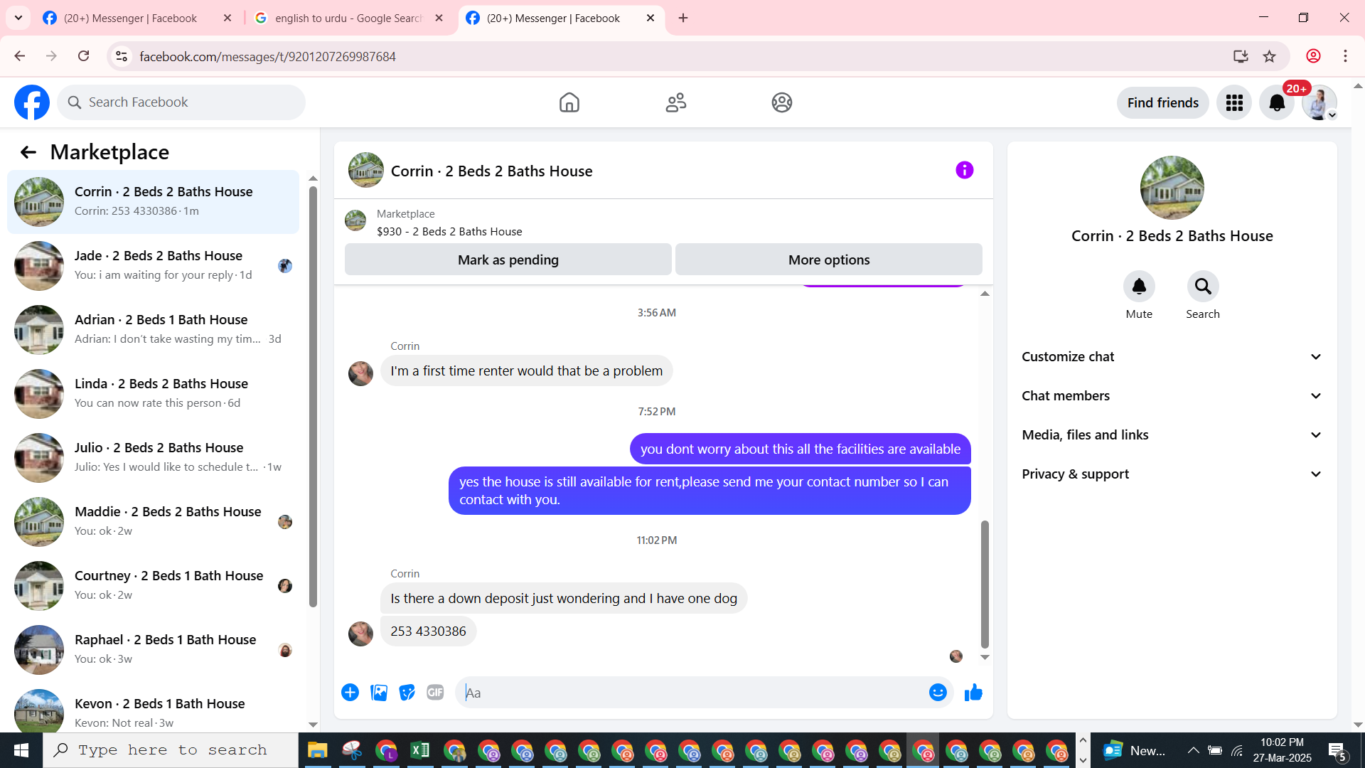The height and width of the screenshot is (768, 1365).
Task: Click the chat messages scrollbar thumb
Action: coord(985,585)
